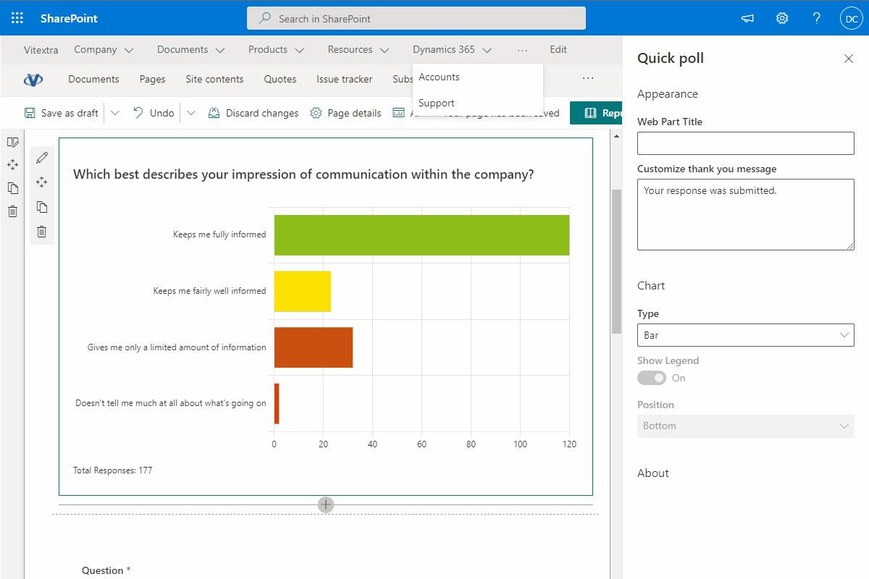Click the edit section icon
The image size is (869, 579).
(12, 142)
